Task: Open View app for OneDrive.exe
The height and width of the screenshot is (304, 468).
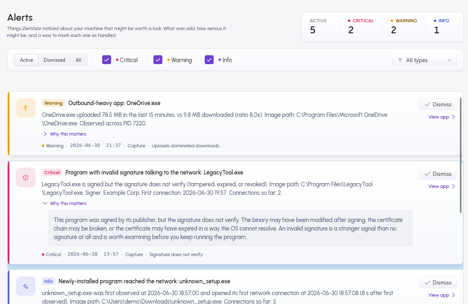Action: click(442, 117)
